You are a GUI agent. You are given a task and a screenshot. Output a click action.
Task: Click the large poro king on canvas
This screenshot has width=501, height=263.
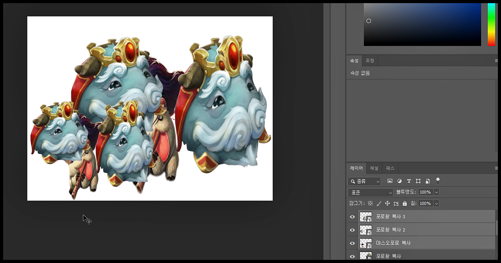(224, 105)
